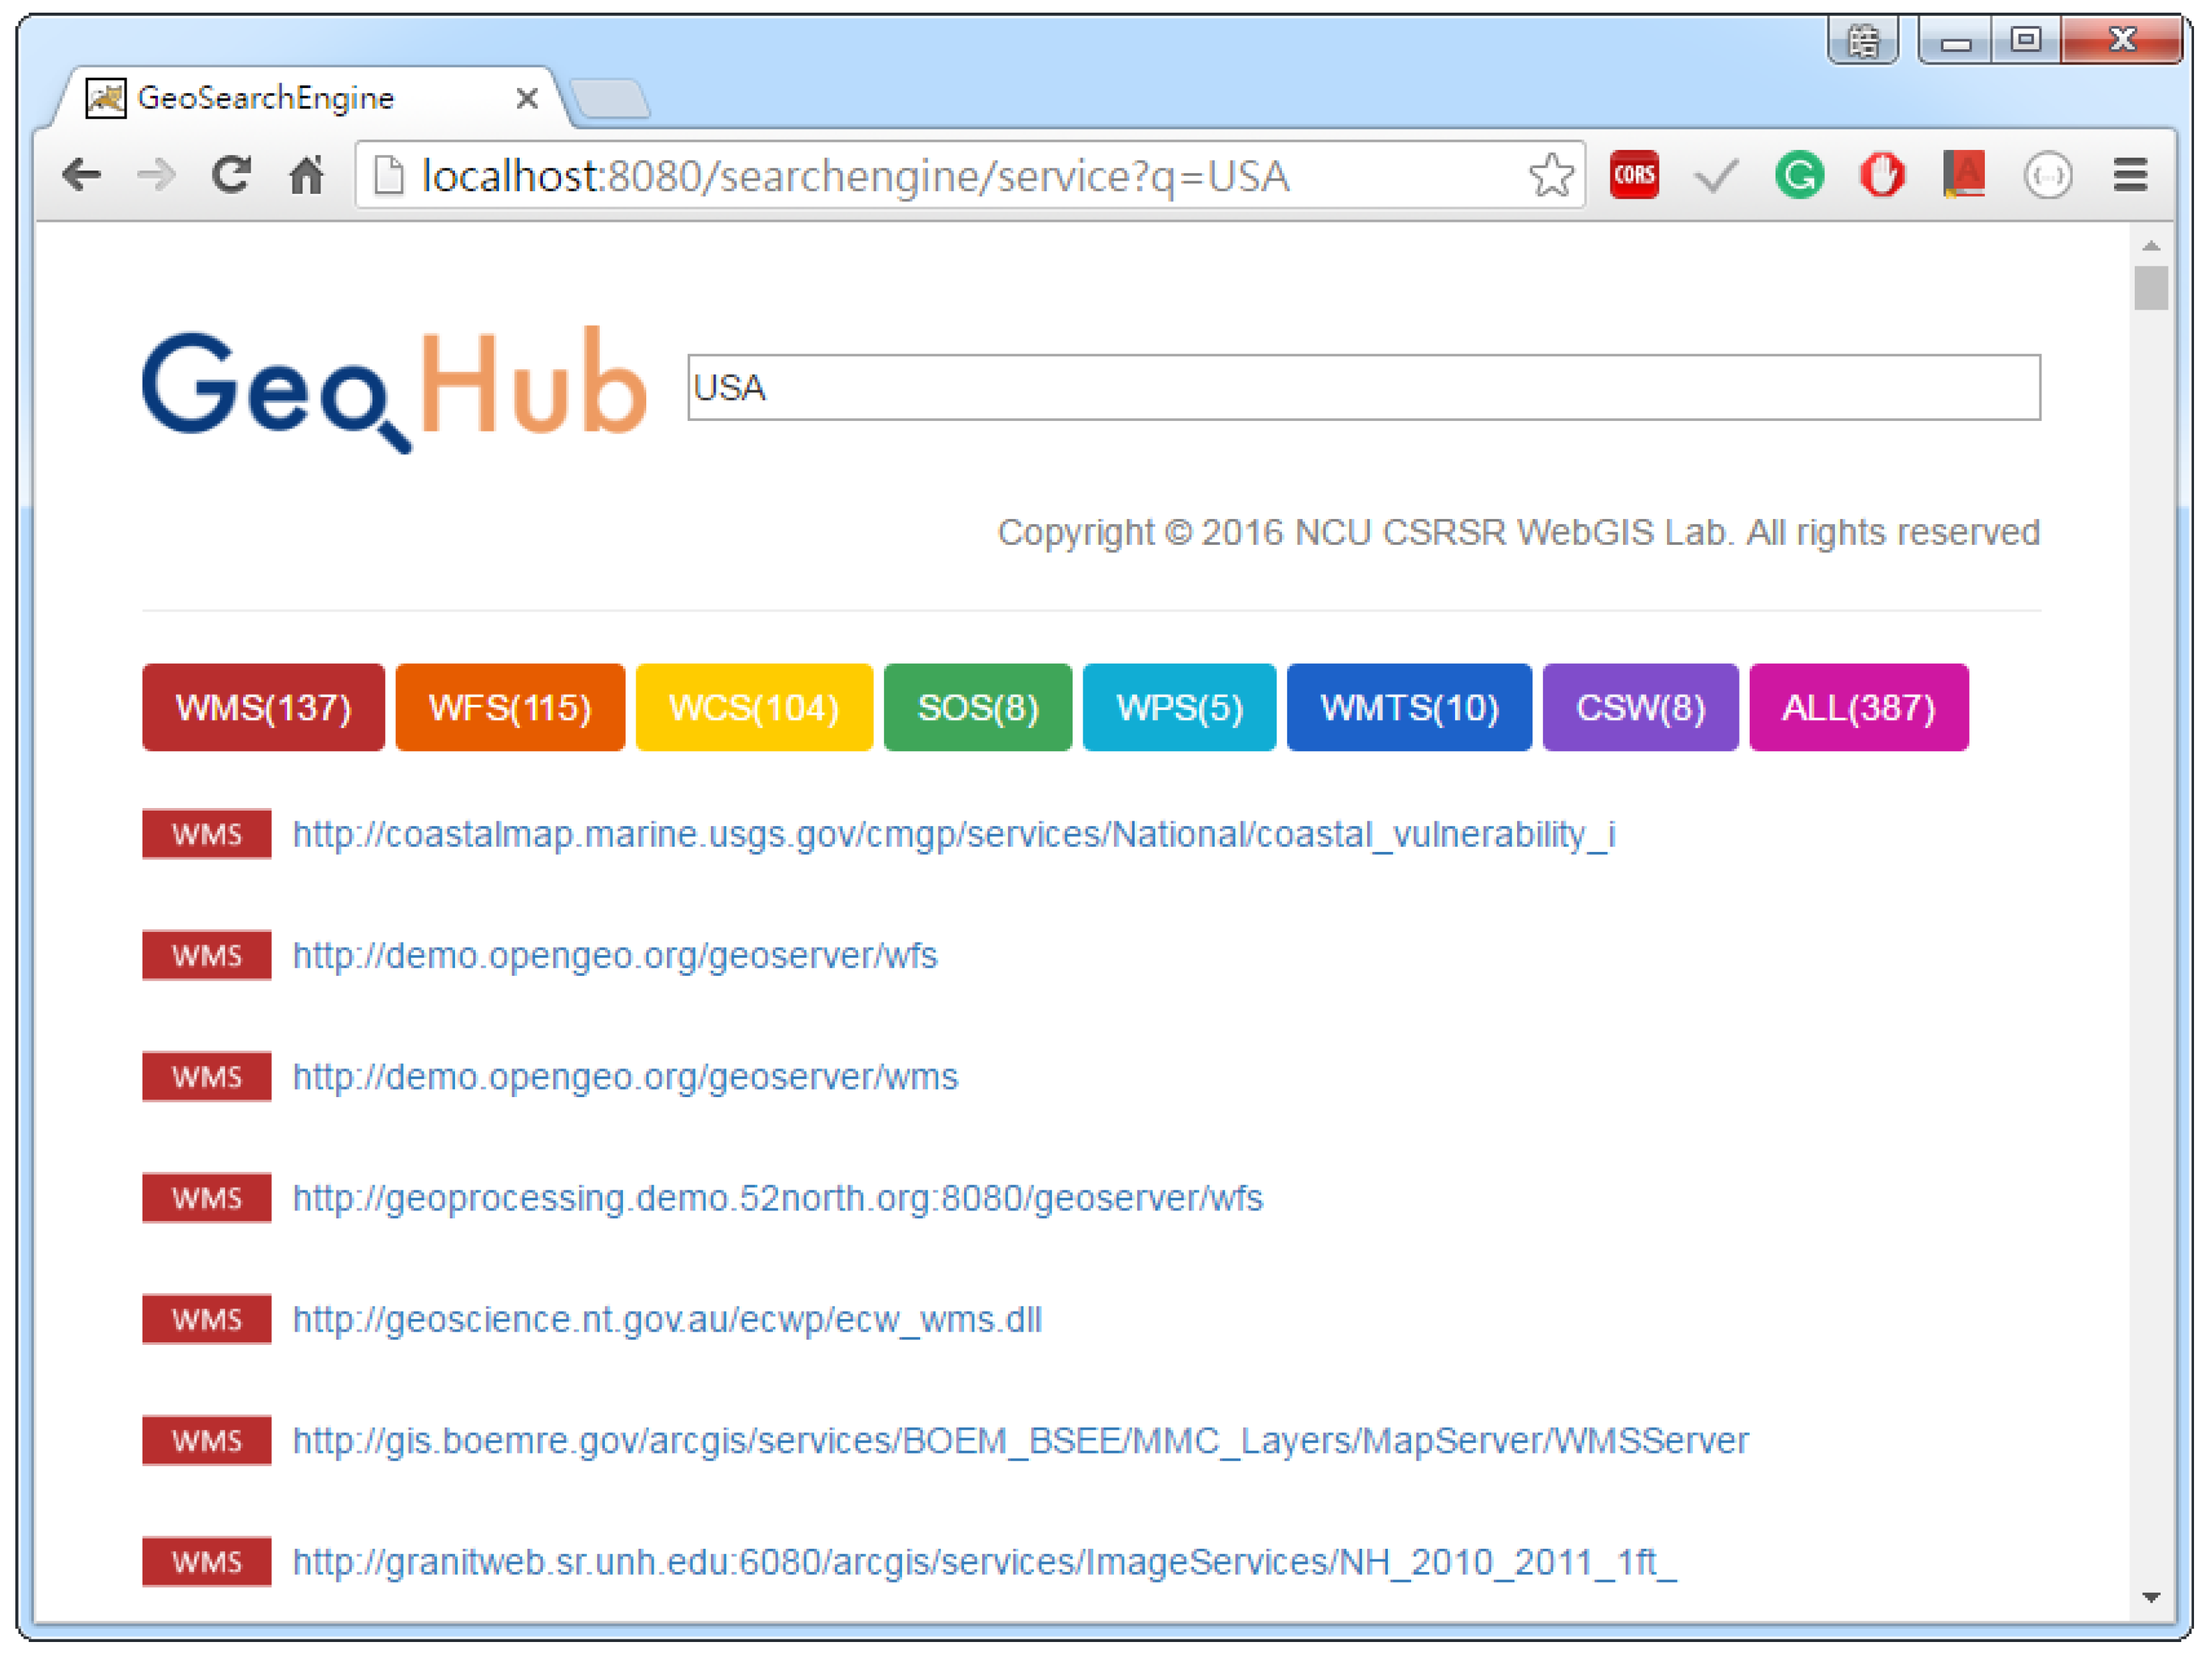Select the yellow WCS(104) filter
This screenshot has width=2212, height=1654.
click(753, 707)
